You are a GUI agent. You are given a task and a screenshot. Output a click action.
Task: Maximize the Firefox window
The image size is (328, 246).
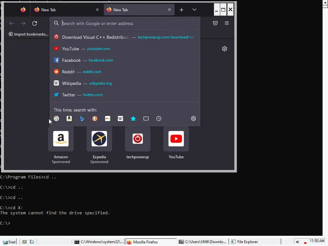tap(223, 10)
